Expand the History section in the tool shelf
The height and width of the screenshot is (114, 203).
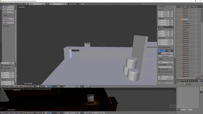tap(6, 26)
